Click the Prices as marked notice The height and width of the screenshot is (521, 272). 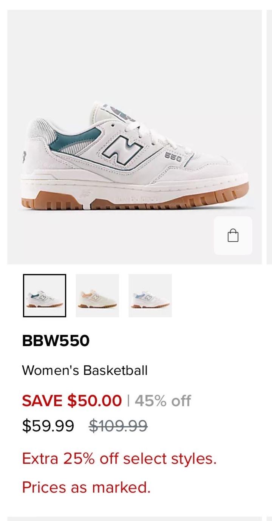pos(86,487)
